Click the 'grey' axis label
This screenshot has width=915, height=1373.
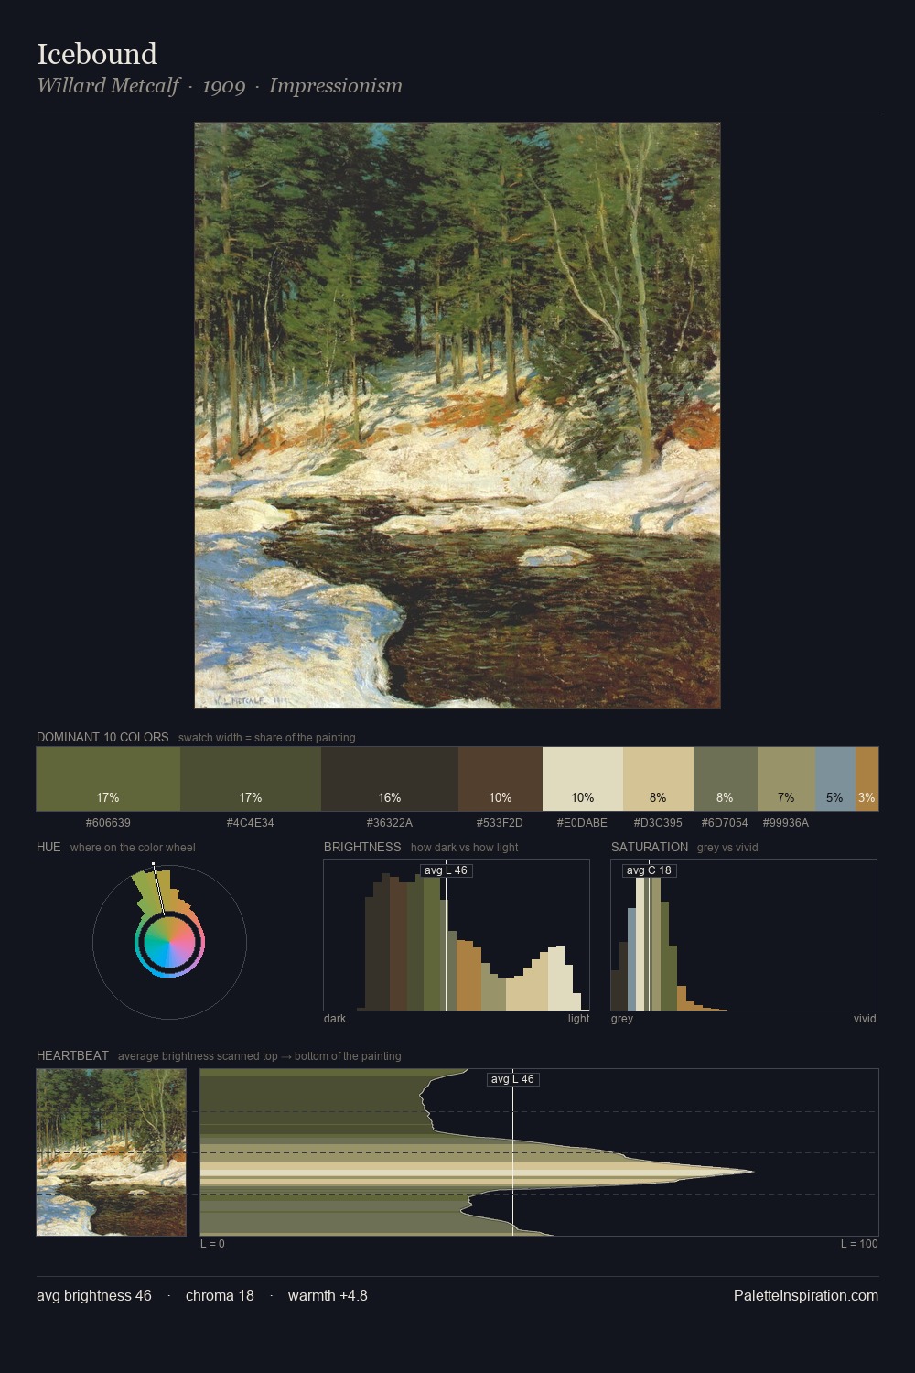(x=622, y=1019)
